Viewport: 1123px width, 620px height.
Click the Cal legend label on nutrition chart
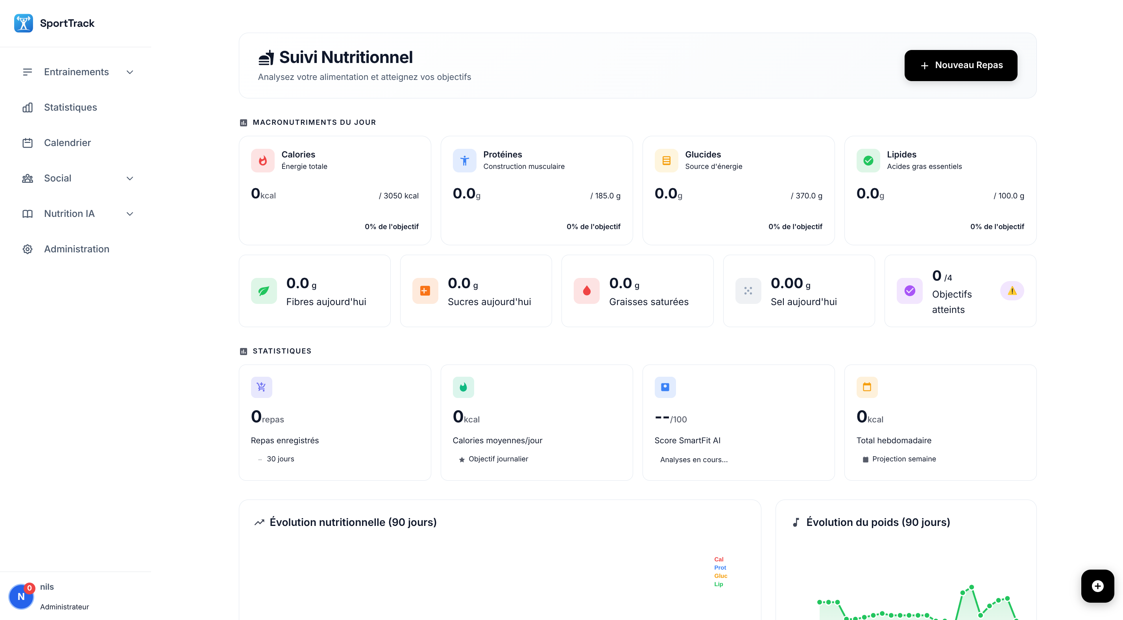click(x=718, y=559)
